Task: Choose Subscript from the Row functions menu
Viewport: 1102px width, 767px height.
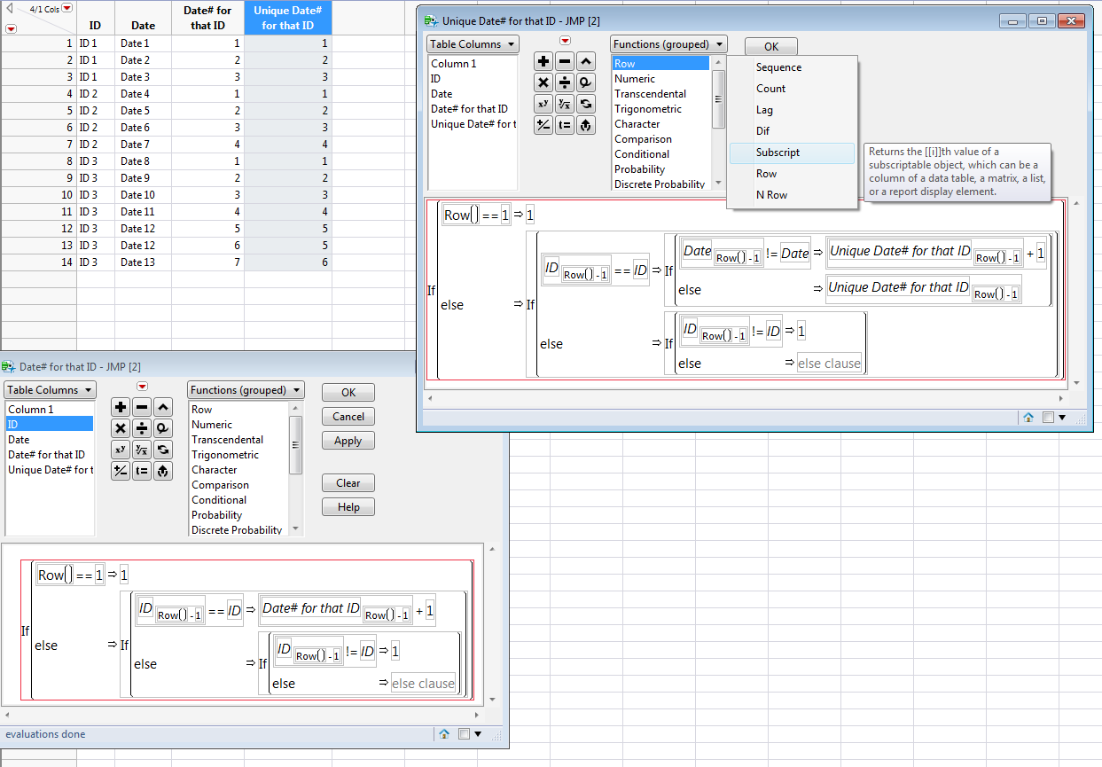Action: [x=778, y=153]
